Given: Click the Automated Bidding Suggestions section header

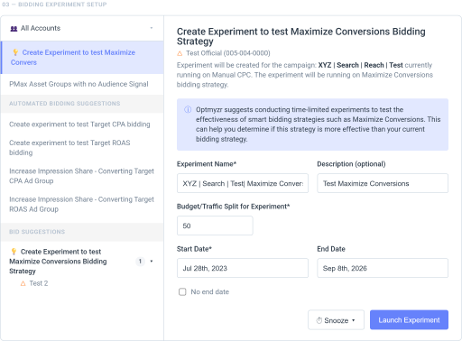Looking at the screenshot, I should [65, 104].
